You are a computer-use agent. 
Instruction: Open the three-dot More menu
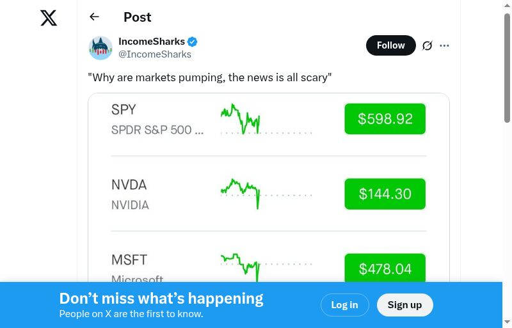[x=445, y=45]
